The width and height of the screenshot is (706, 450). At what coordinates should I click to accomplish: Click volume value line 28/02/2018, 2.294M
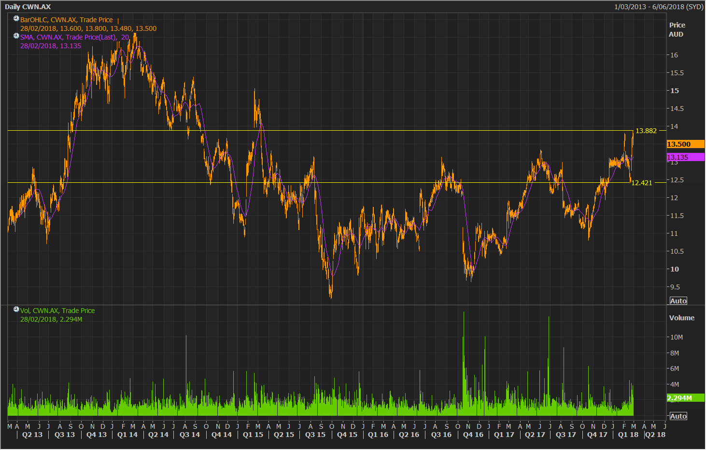click(x=51, y=319)
